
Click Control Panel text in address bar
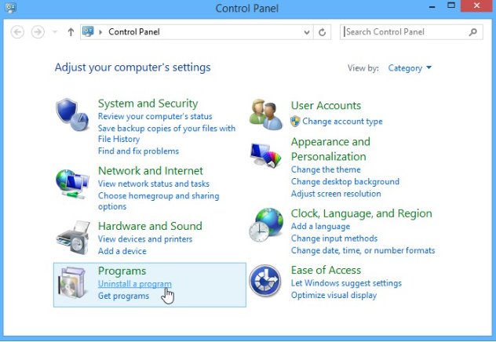click(x=133, y=32)
